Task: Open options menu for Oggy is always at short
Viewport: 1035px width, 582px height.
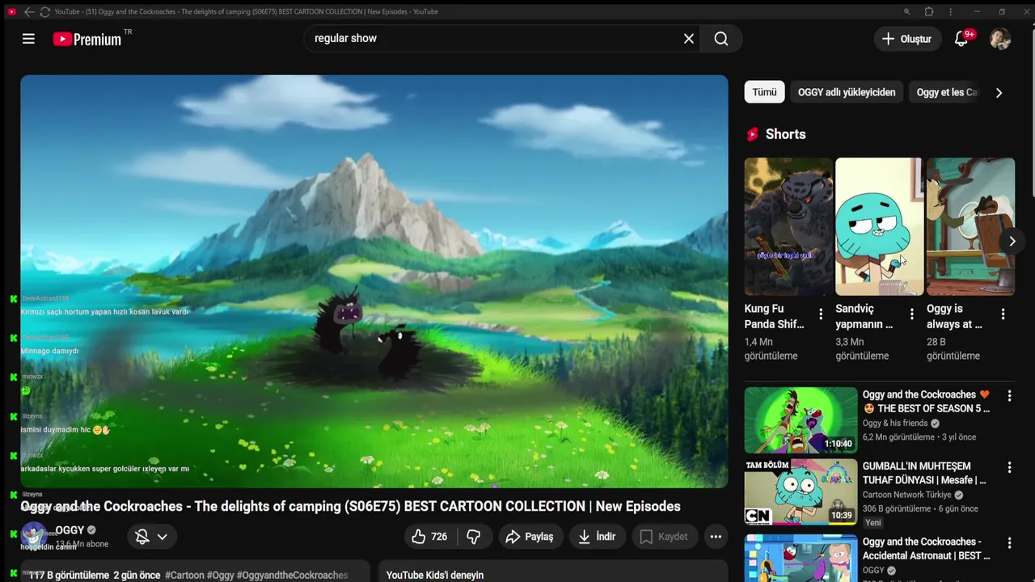Action: click(1003, 314)
